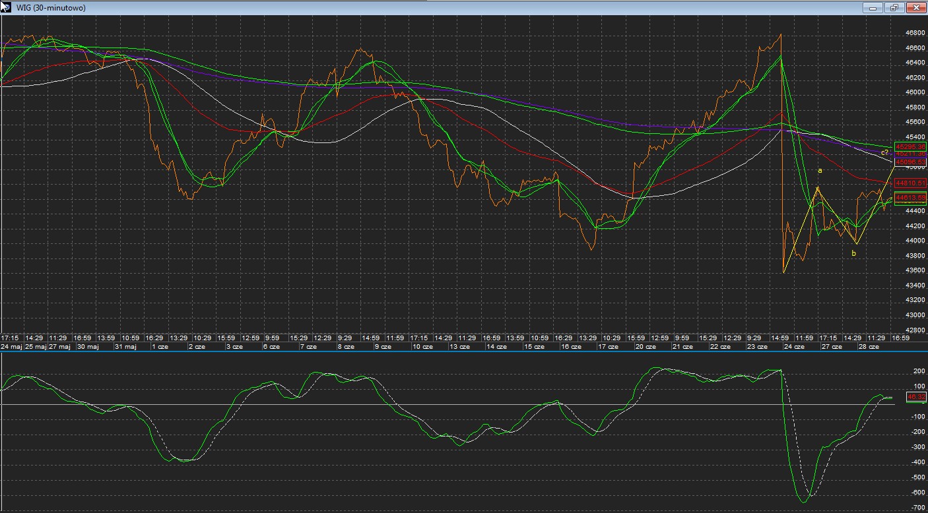Click the 46800 level on price axis
The image size is (928, 513).
tap(915, 33)
